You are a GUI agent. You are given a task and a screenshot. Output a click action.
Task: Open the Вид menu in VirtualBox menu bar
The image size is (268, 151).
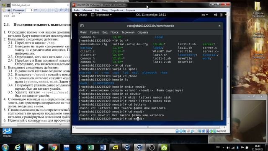pyautogui.click(x=97, y=10)
